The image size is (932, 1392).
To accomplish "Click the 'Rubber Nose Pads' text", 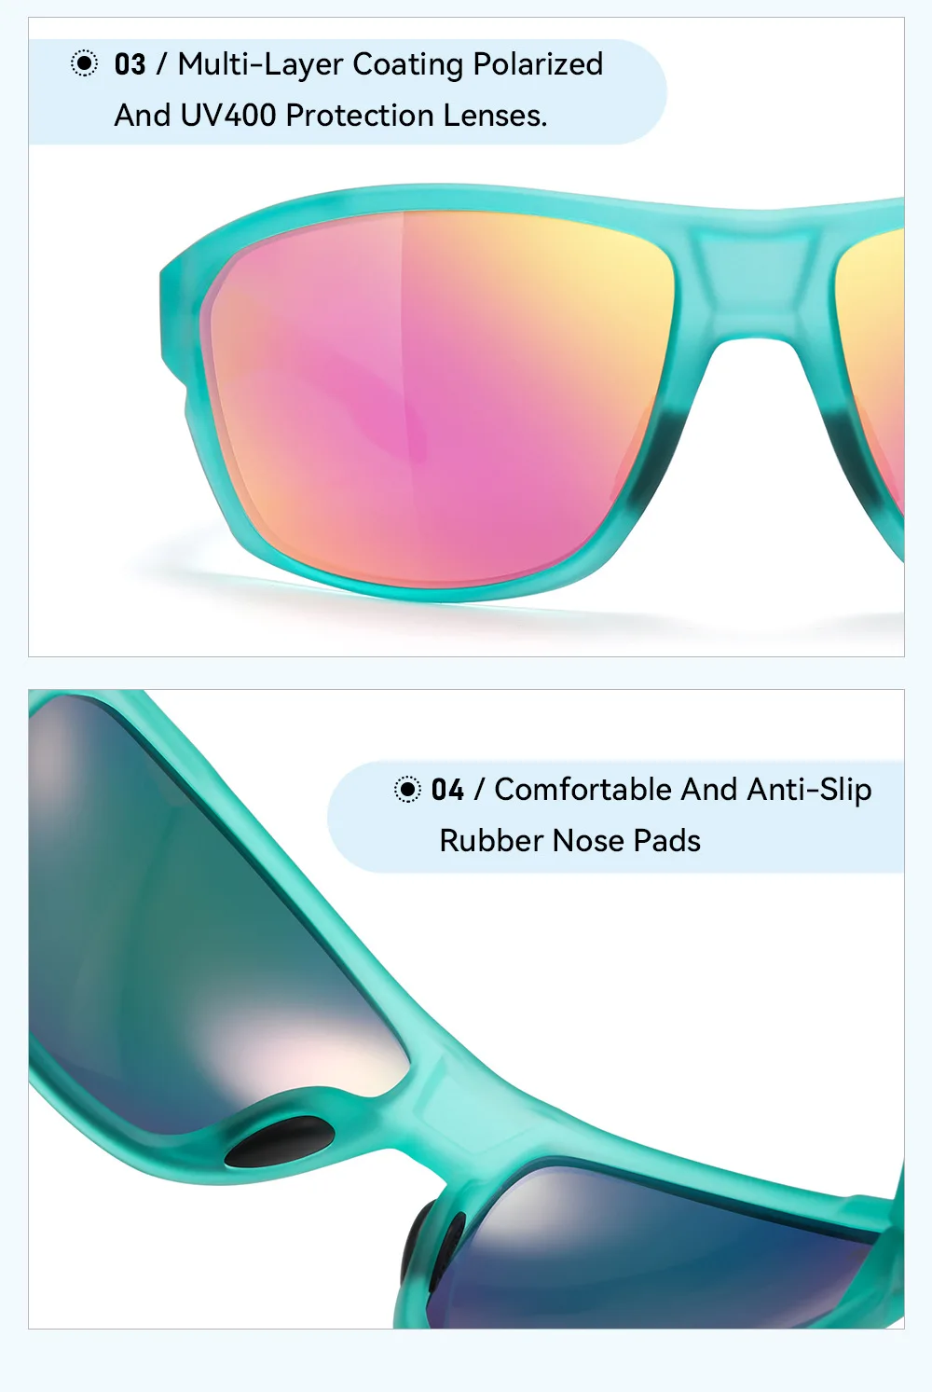I will point(570,841).
